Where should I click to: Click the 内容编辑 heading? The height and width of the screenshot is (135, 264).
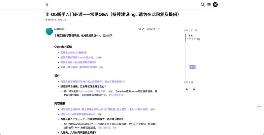coord(60,104)
